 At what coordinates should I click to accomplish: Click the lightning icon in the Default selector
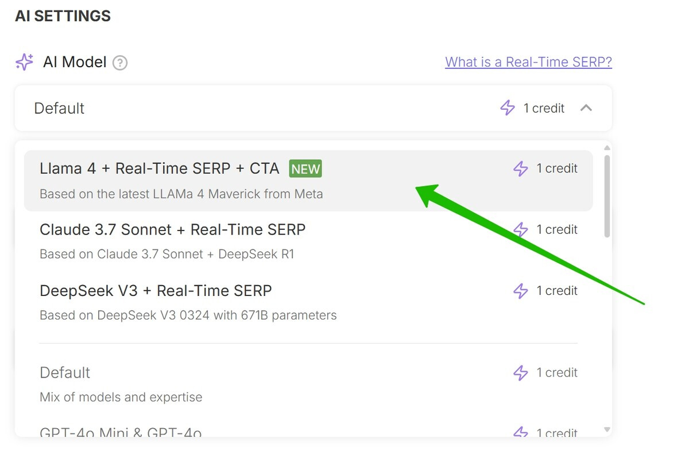coord(508,108)
